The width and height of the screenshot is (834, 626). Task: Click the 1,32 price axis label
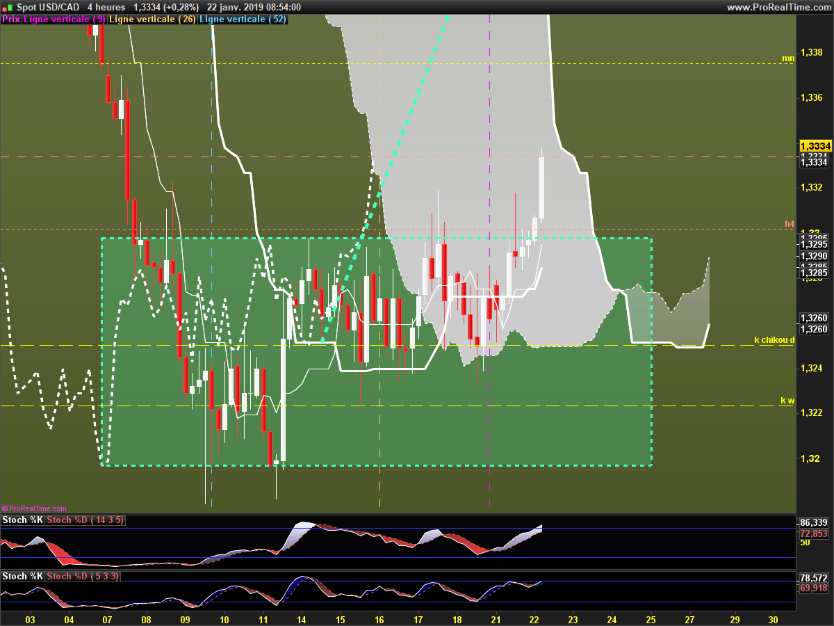click(x=809, y=458)
